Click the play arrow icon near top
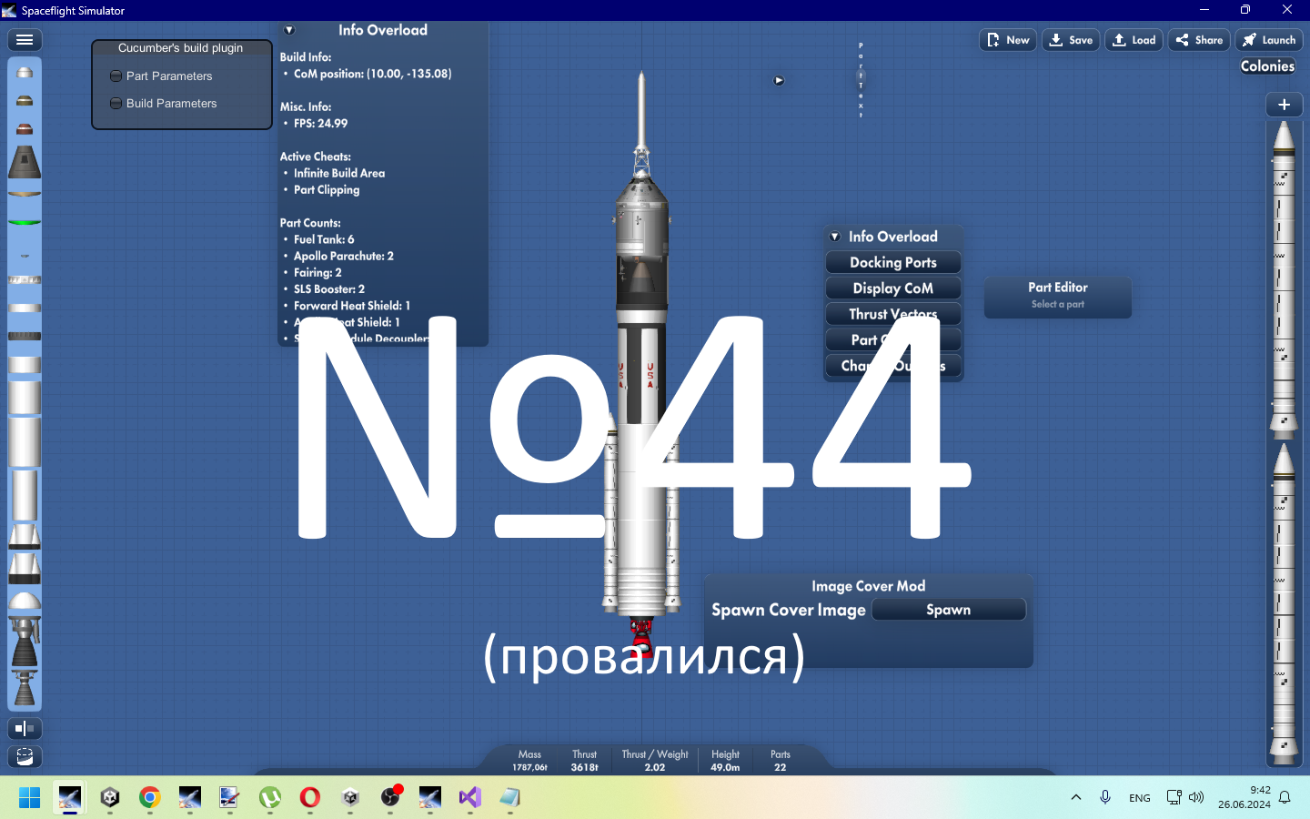This screenshot has width=1310, height=819. click(x=779, y=80)
